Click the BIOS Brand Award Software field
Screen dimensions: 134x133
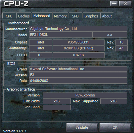[x=78, y=69]
